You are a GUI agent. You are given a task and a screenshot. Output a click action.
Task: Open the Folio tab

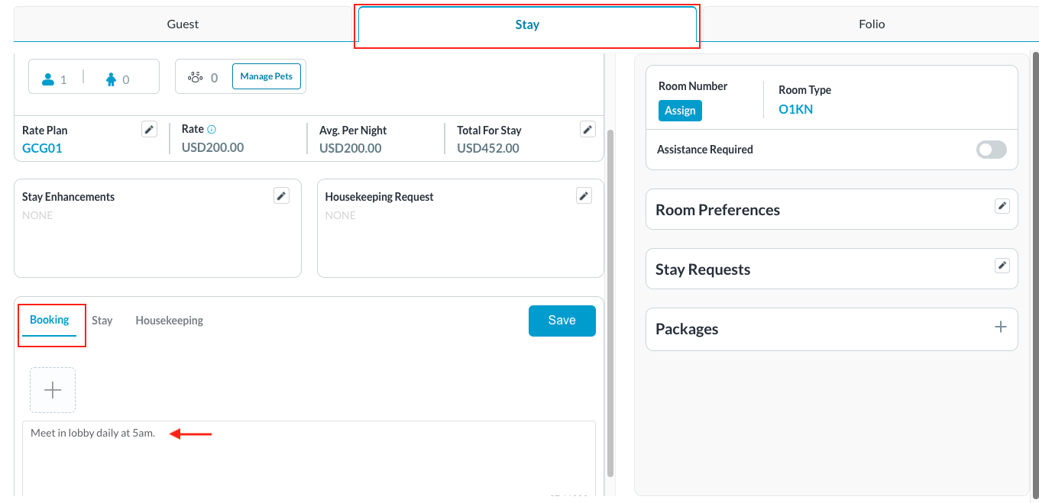pos(871,24)
